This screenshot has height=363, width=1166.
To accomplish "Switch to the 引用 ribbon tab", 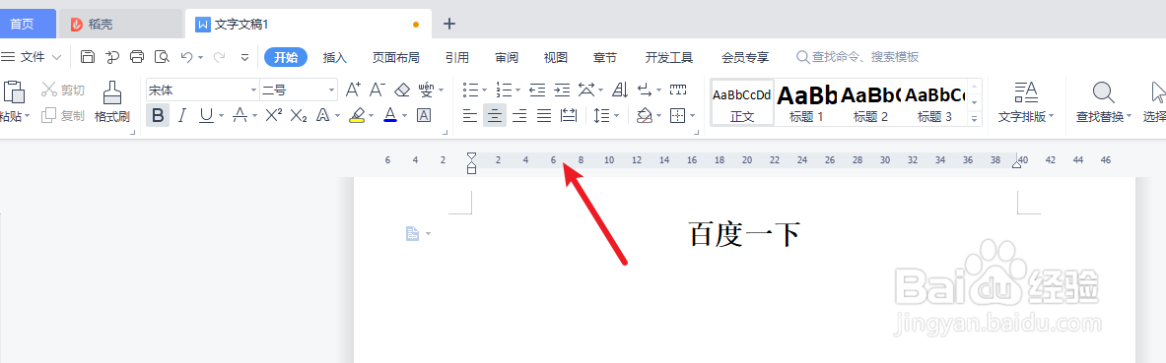I will coord(457,57).
